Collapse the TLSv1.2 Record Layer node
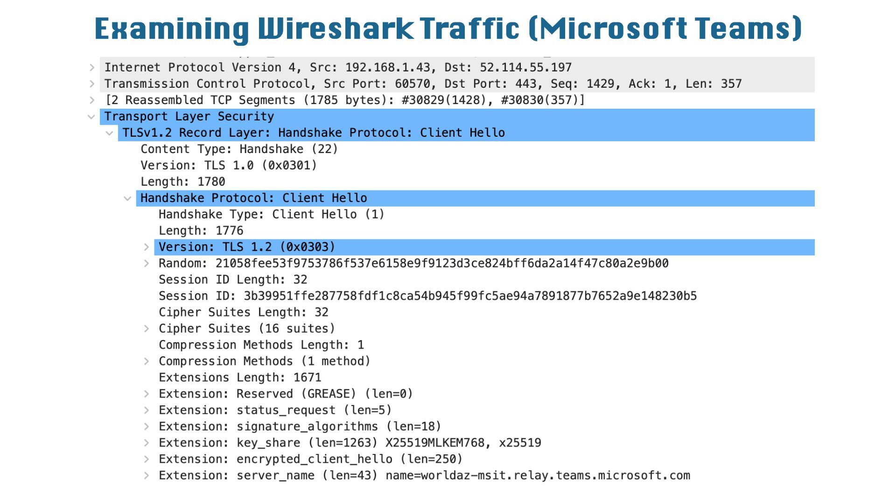 click(110, 133)
